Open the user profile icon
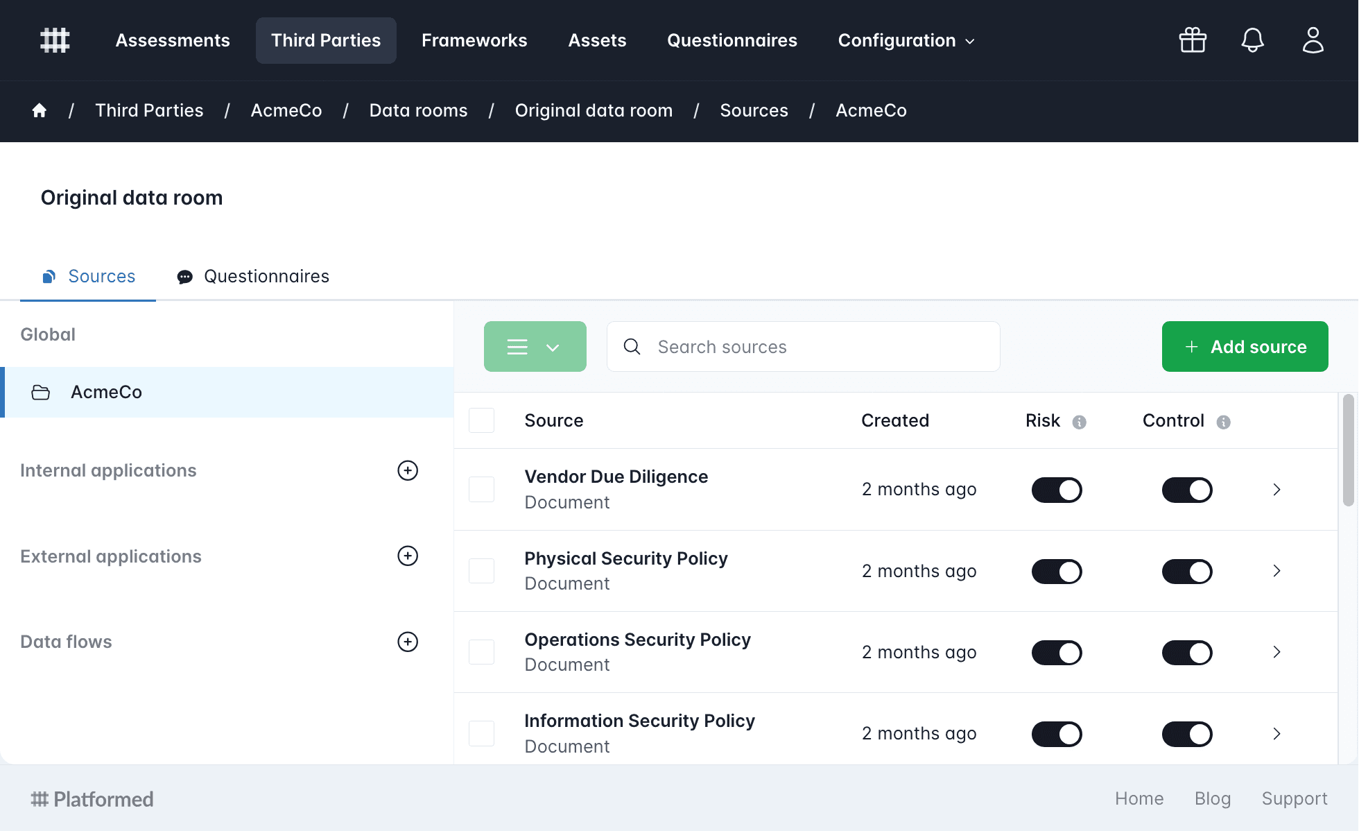 1313,40
